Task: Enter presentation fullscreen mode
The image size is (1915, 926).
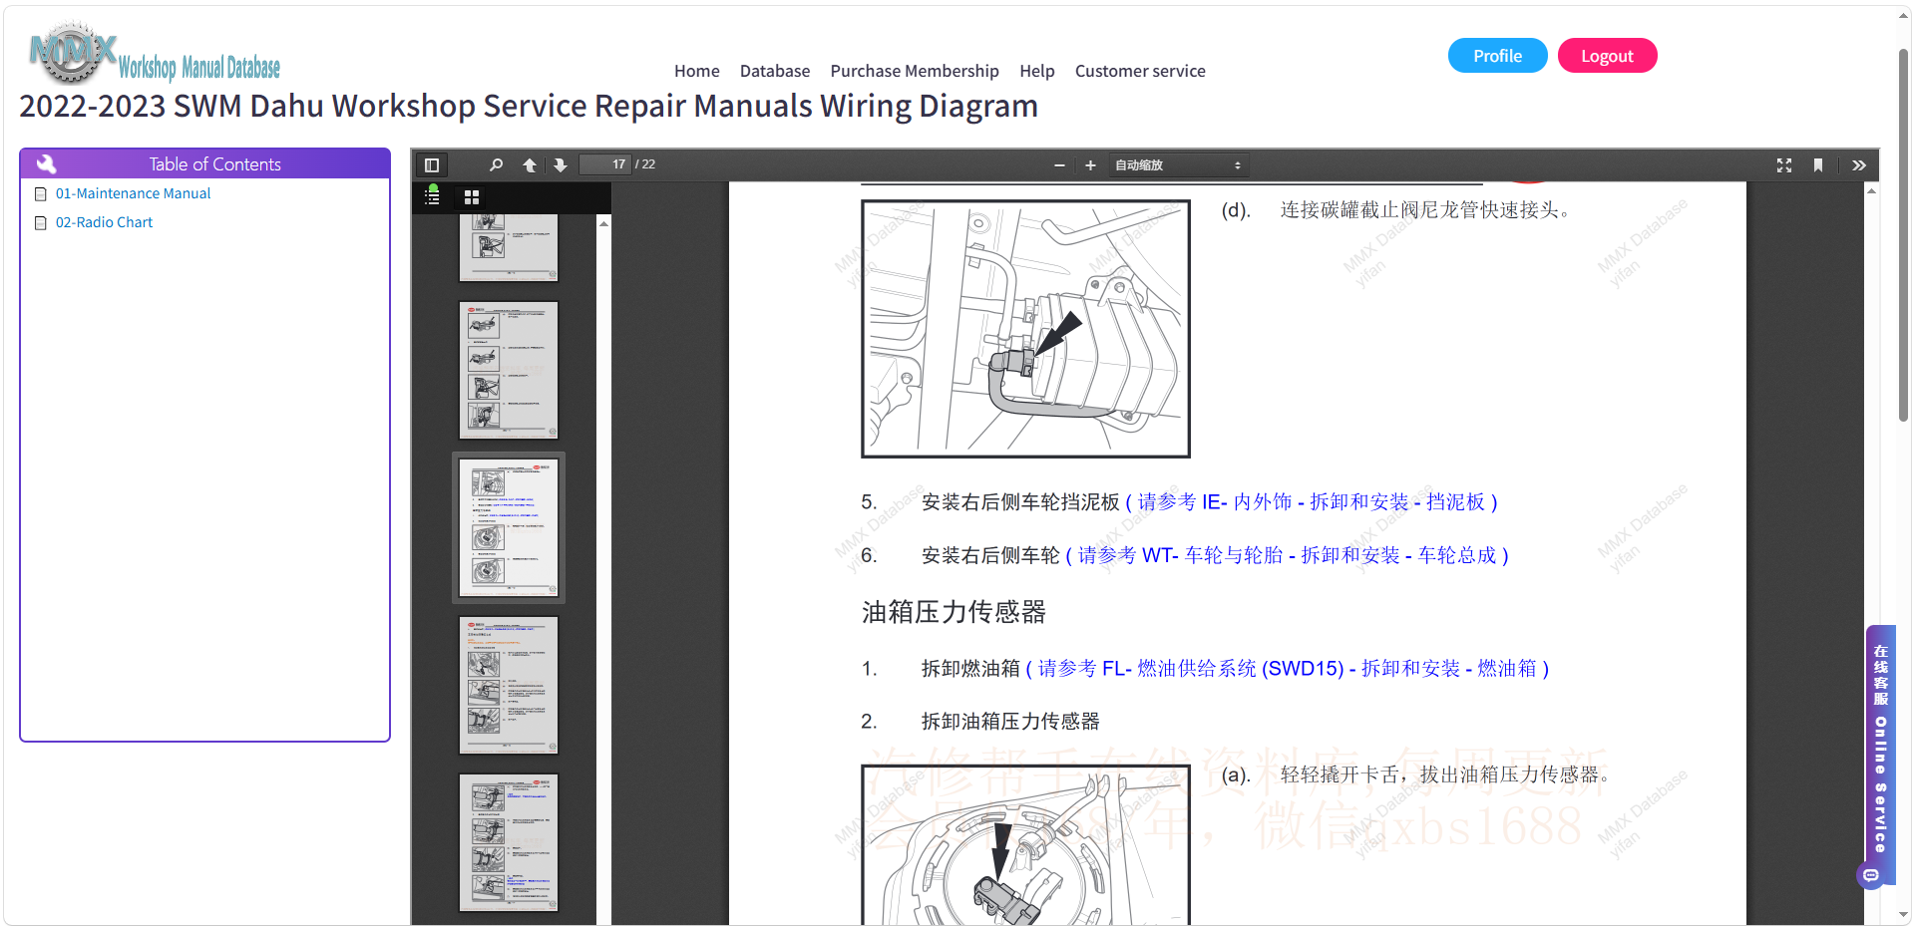Action: click(x=1784, y=165)
